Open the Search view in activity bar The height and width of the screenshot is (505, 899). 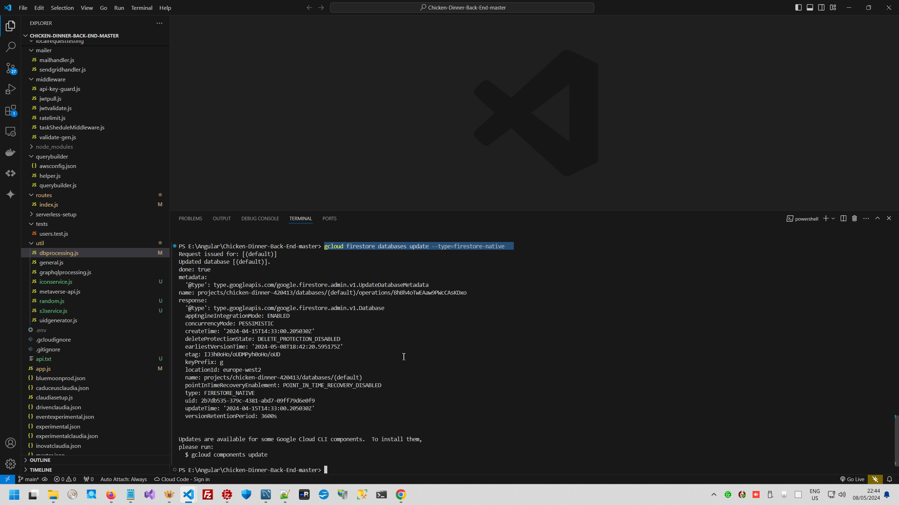coord(11,47)
